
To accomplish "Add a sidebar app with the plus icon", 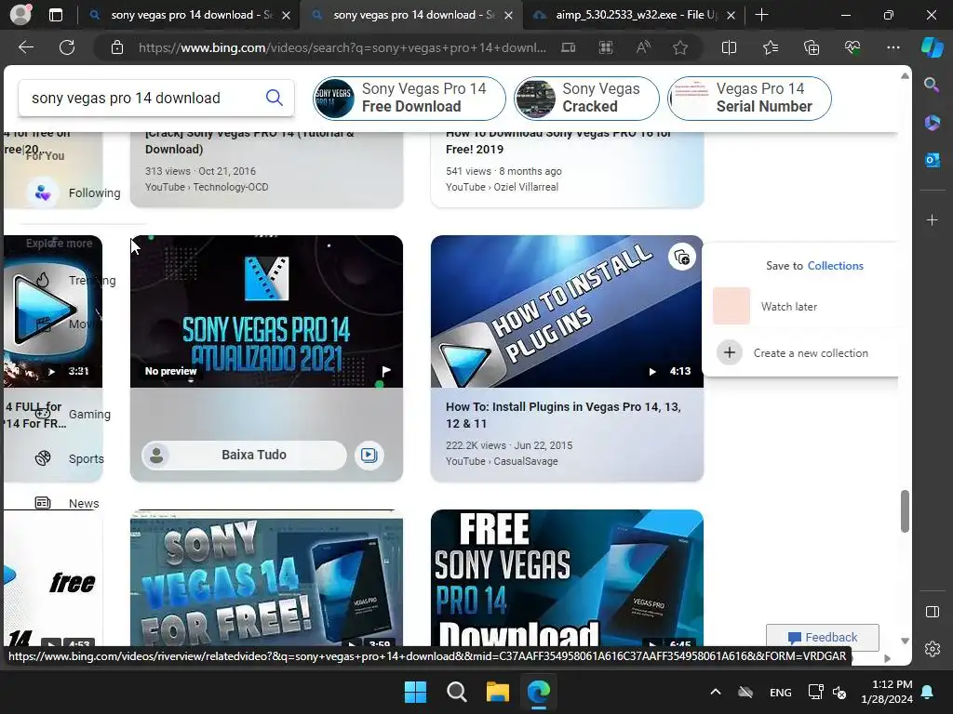I will (932, 219).
